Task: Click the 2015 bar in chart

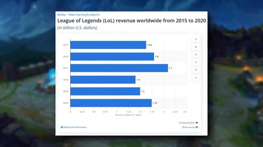Action: [x=108, y=45]
